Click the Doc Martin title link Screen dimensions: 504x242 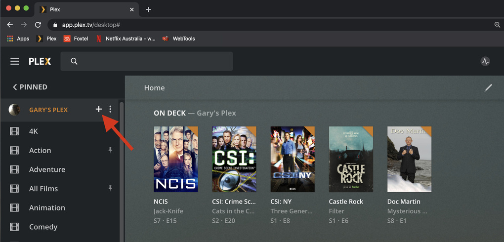tap(404, 202)
